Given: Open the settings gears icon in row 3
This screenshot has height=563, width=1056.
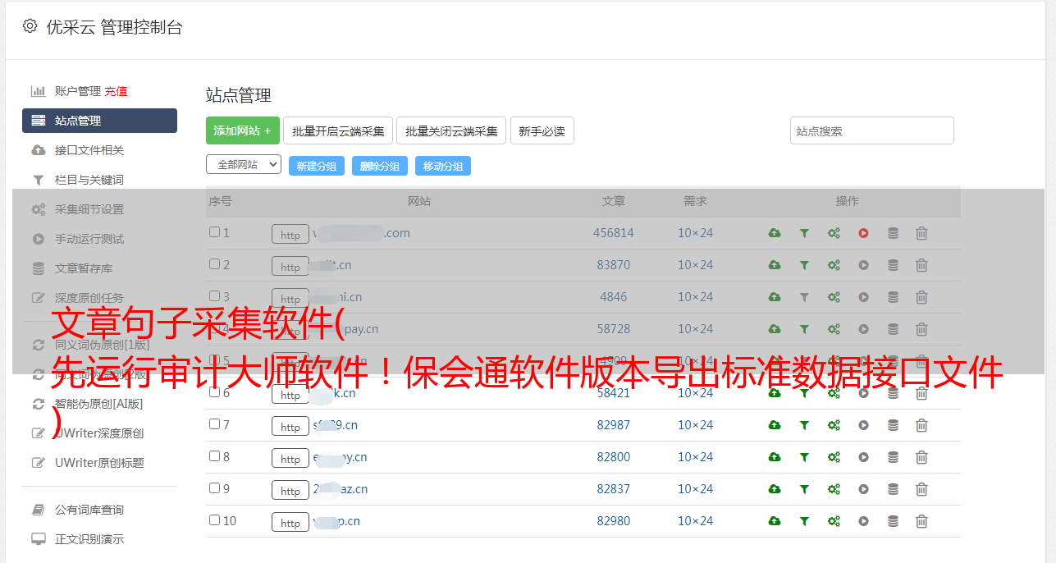Looking at the screenshot, I should (834, 297).
